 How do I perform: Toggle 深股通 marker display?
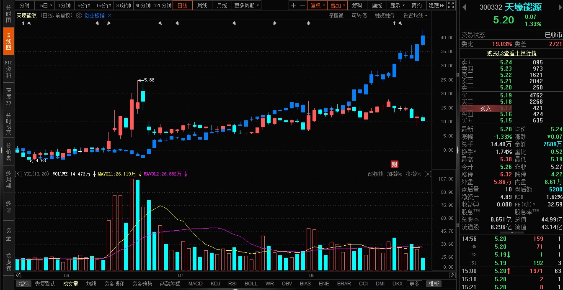pyautogui.click(x=336, y=15)
